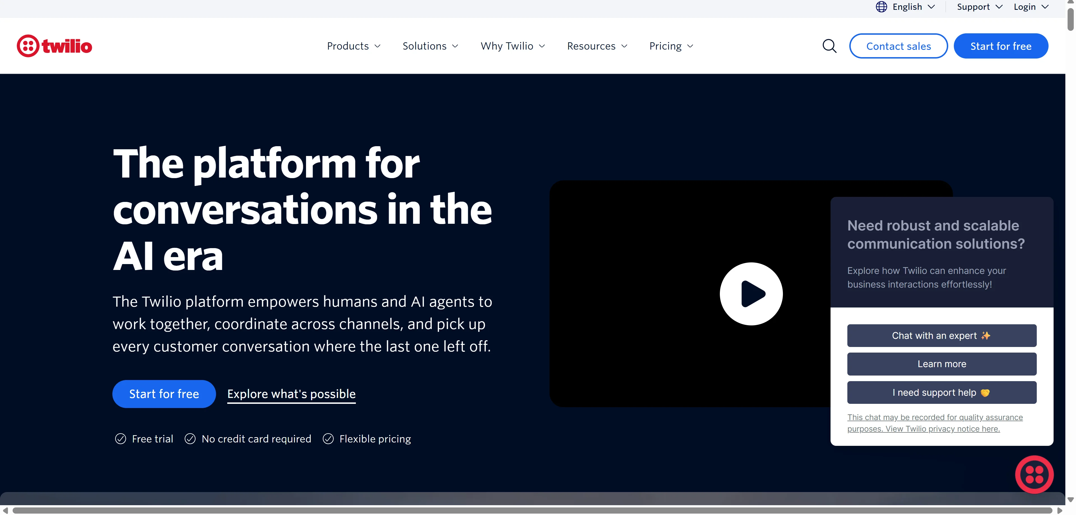Open the Login dropdown
The width and height of the screenshot is (1076, 515).
(1031, 7)
